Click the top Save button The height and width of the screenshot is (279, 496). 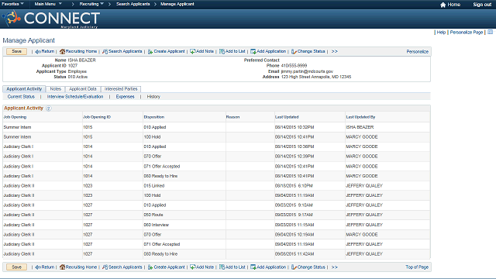(x=16, y=51)
